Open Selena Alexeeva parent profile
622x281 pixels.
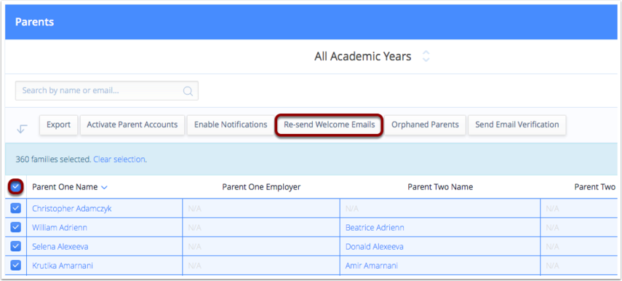click(x=60, y=247)
